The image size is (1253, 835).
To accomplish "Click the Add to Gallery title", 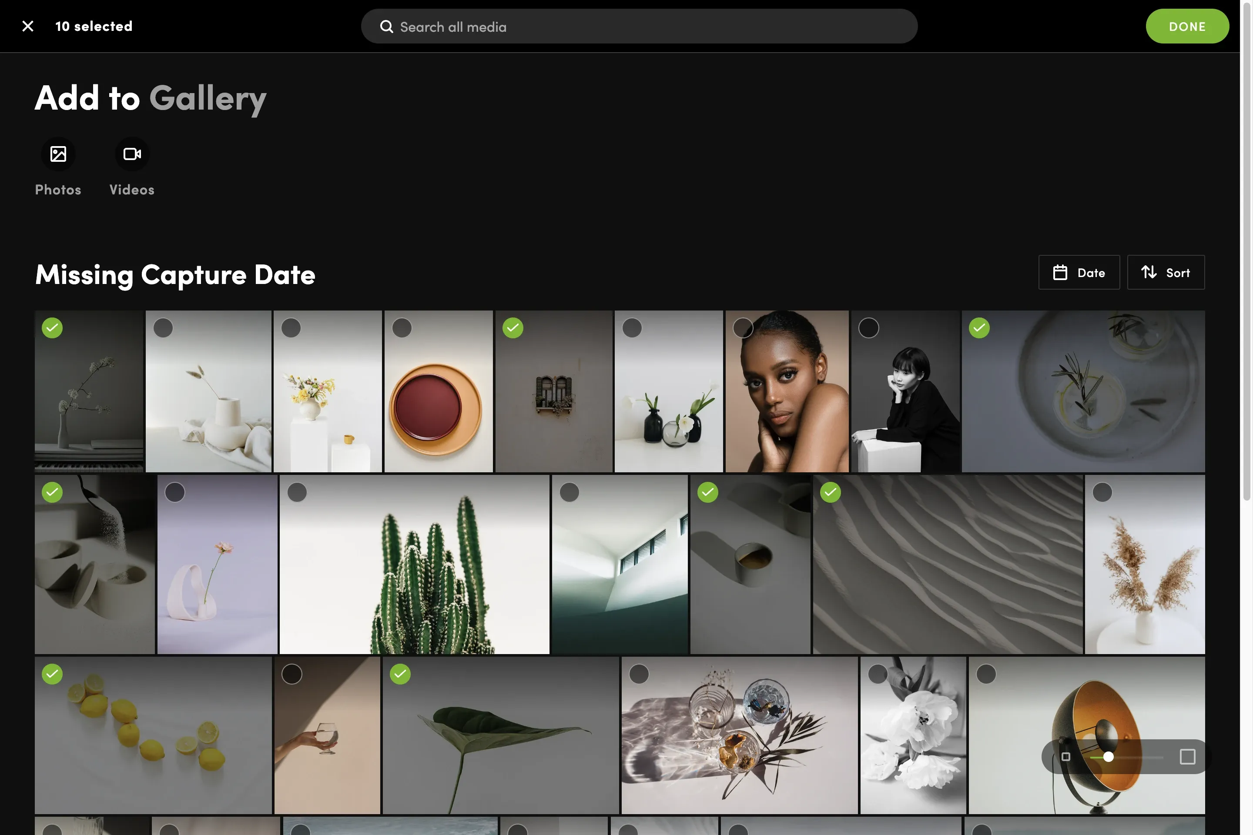I will coord(151,99).
